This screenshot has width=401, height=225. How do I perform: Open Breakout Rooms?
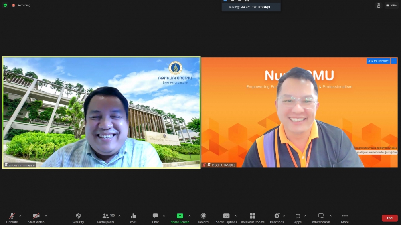coord(253,218)
